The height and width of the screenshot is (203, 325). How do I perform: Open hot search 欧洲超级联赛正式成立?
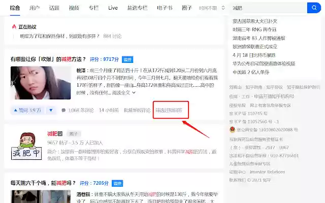[255, 47]
